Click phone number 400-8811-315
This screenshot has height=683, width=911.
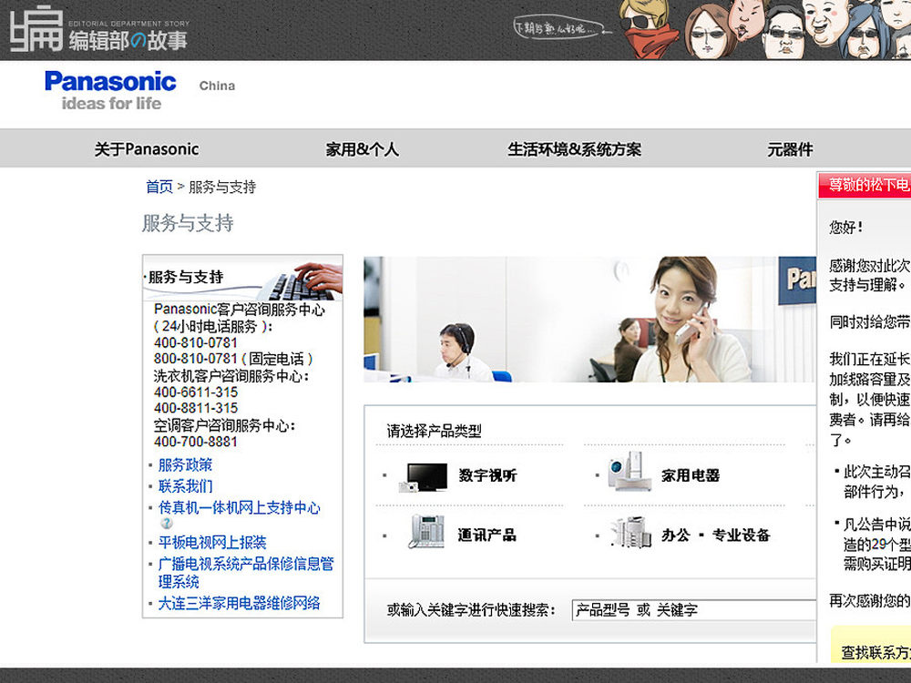pos(196,408)
